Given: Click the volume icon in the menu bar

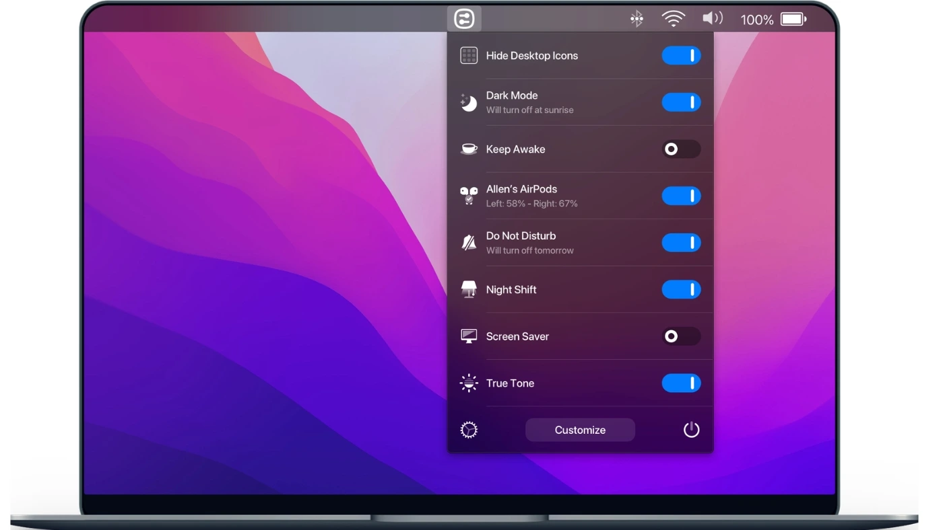Looking at the screenshot, I should tap(713, 19).
